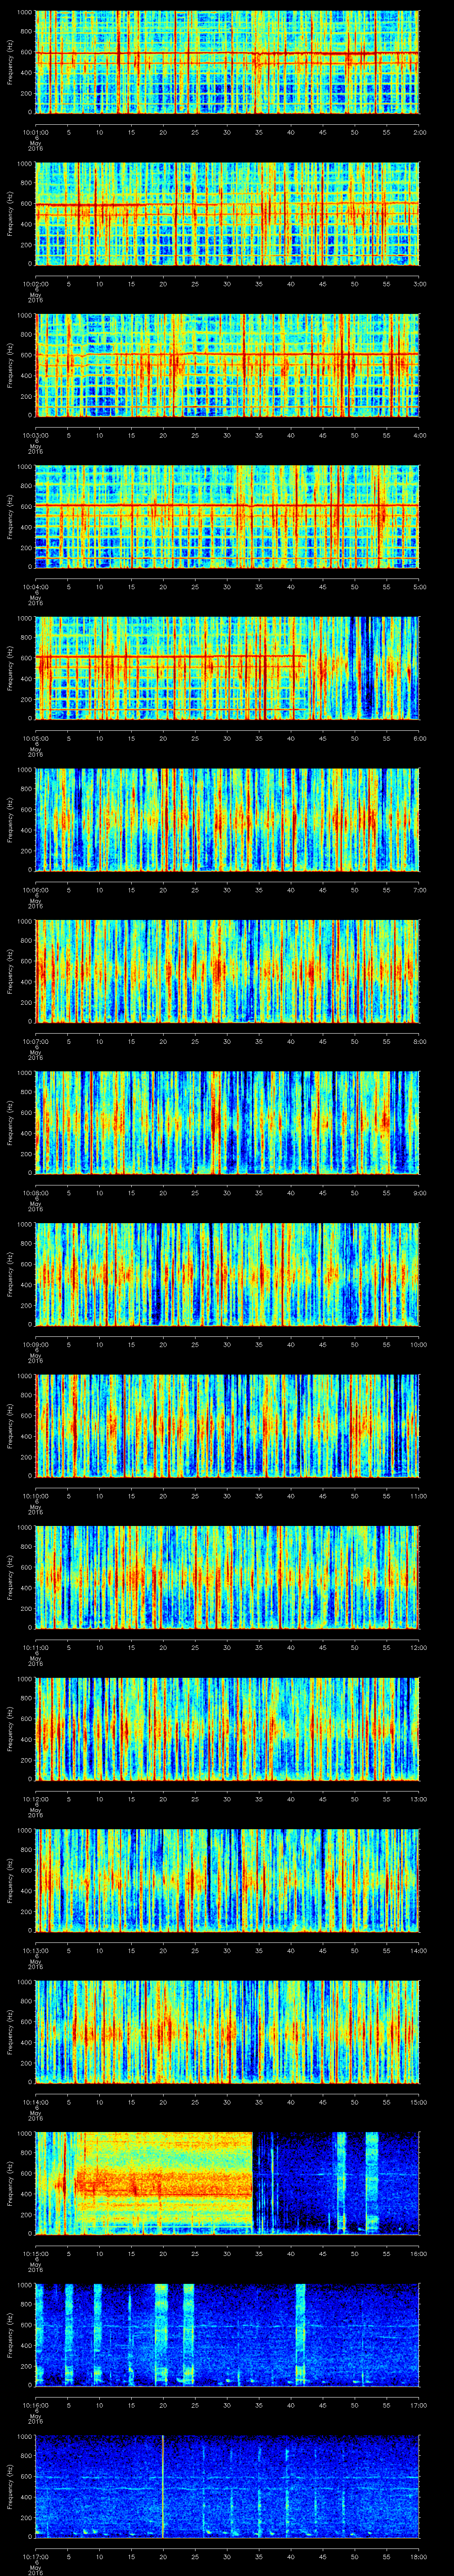Click the spectrogram panel starting at 10:08:00

tap(227, 1123)
